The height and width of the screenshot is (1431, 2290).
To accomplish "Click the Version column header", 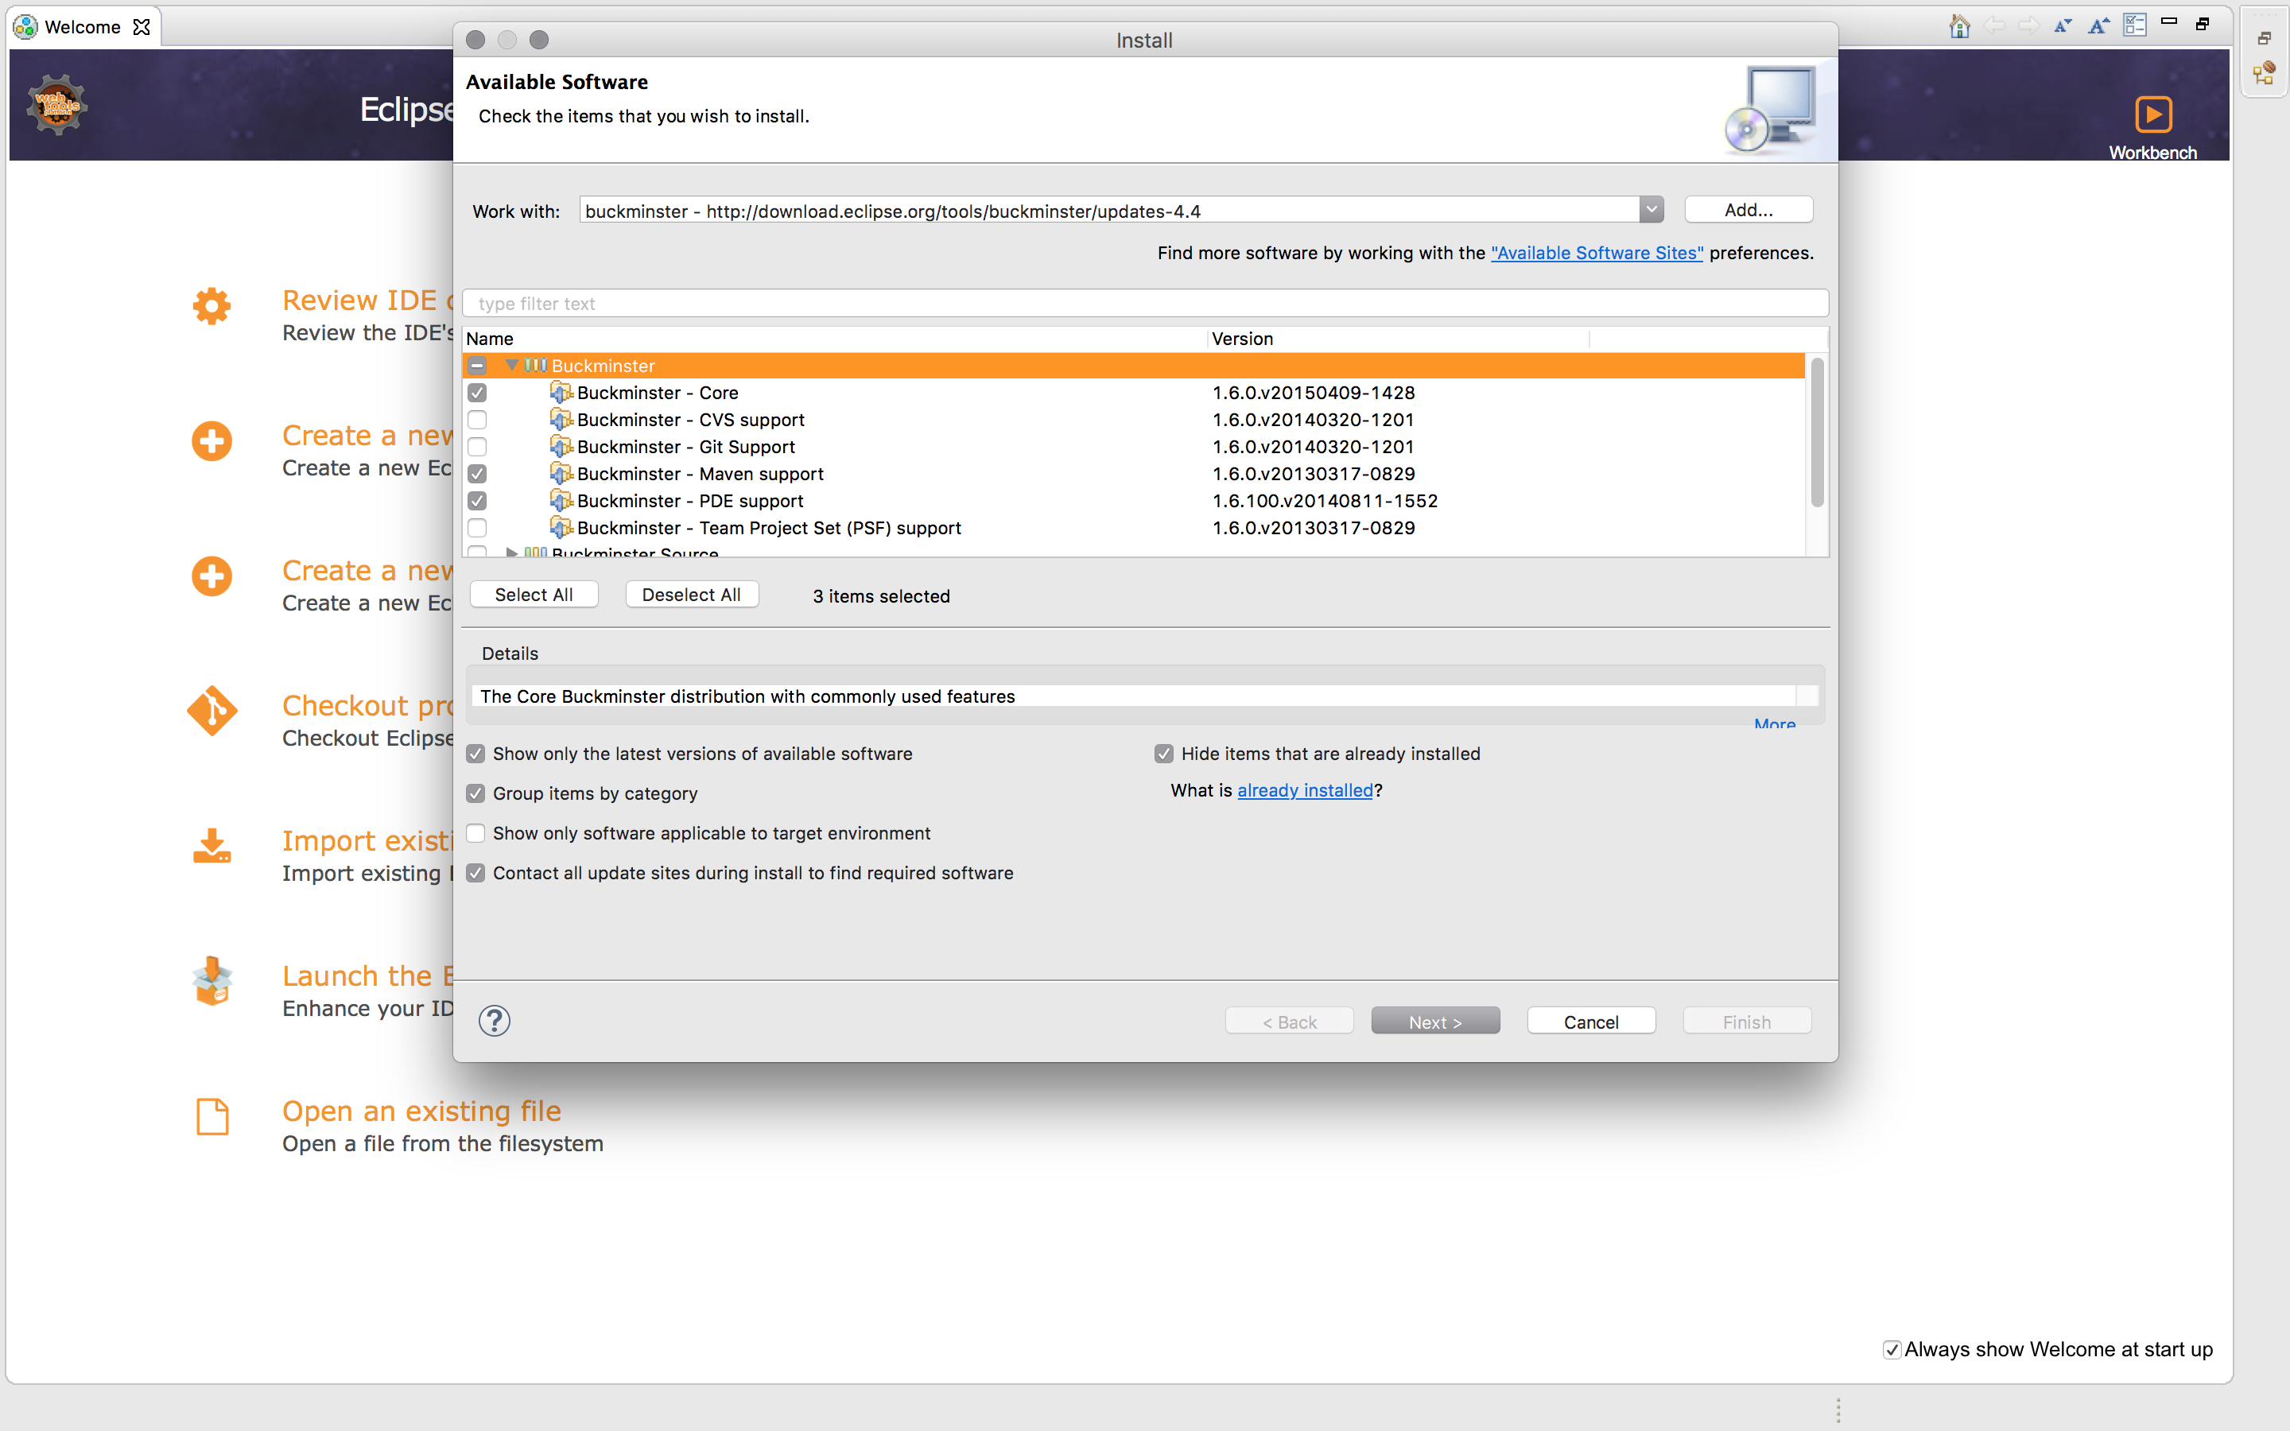I will click(1399, 339).
